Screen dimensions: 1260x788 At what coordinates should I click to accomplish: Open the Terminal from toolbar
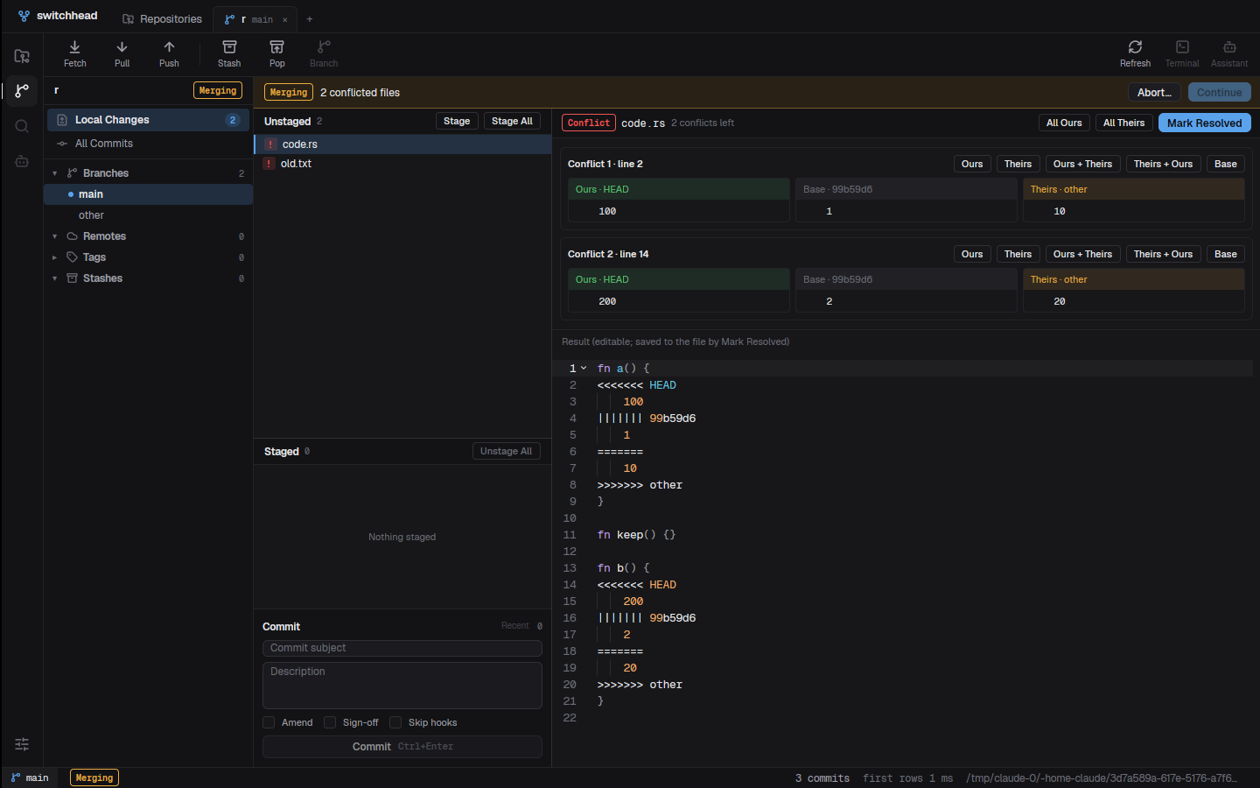pos(1182,53)
